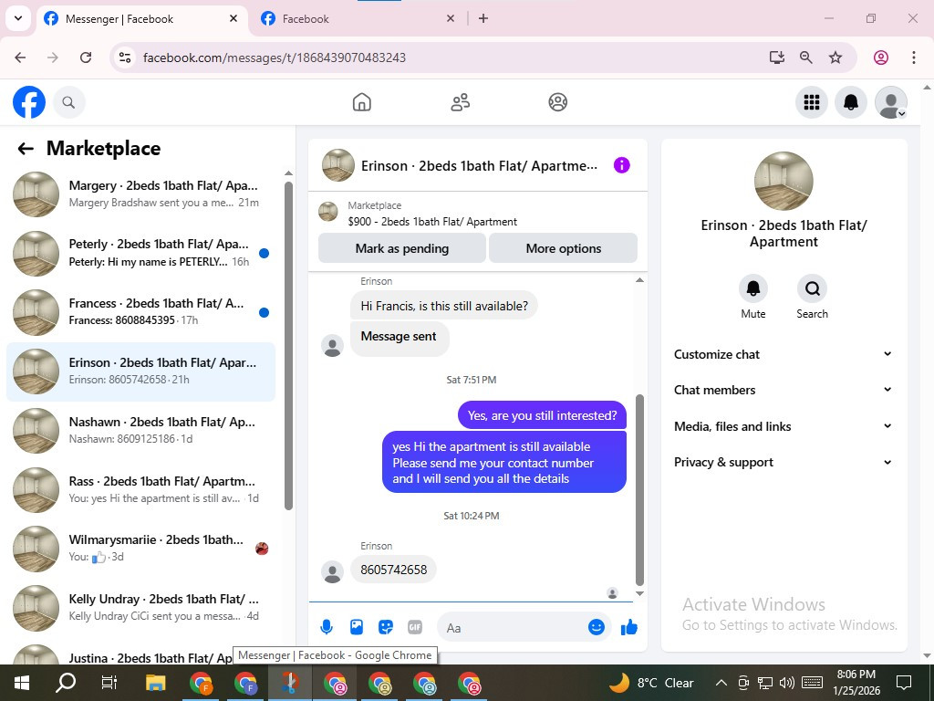
Task: Open the $900 2beds 1bath listing link
Action: tap(431, 221)
